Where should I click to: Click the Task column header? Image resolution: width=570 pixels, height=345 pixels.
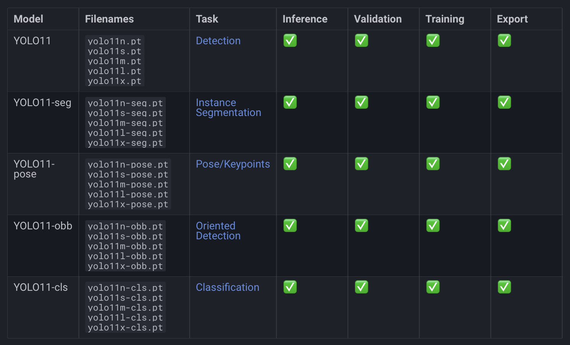click(x=207, y=19)
